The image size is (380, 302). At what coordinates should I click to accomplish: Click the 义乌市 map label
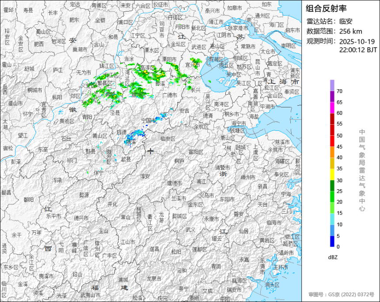point(207,195)
